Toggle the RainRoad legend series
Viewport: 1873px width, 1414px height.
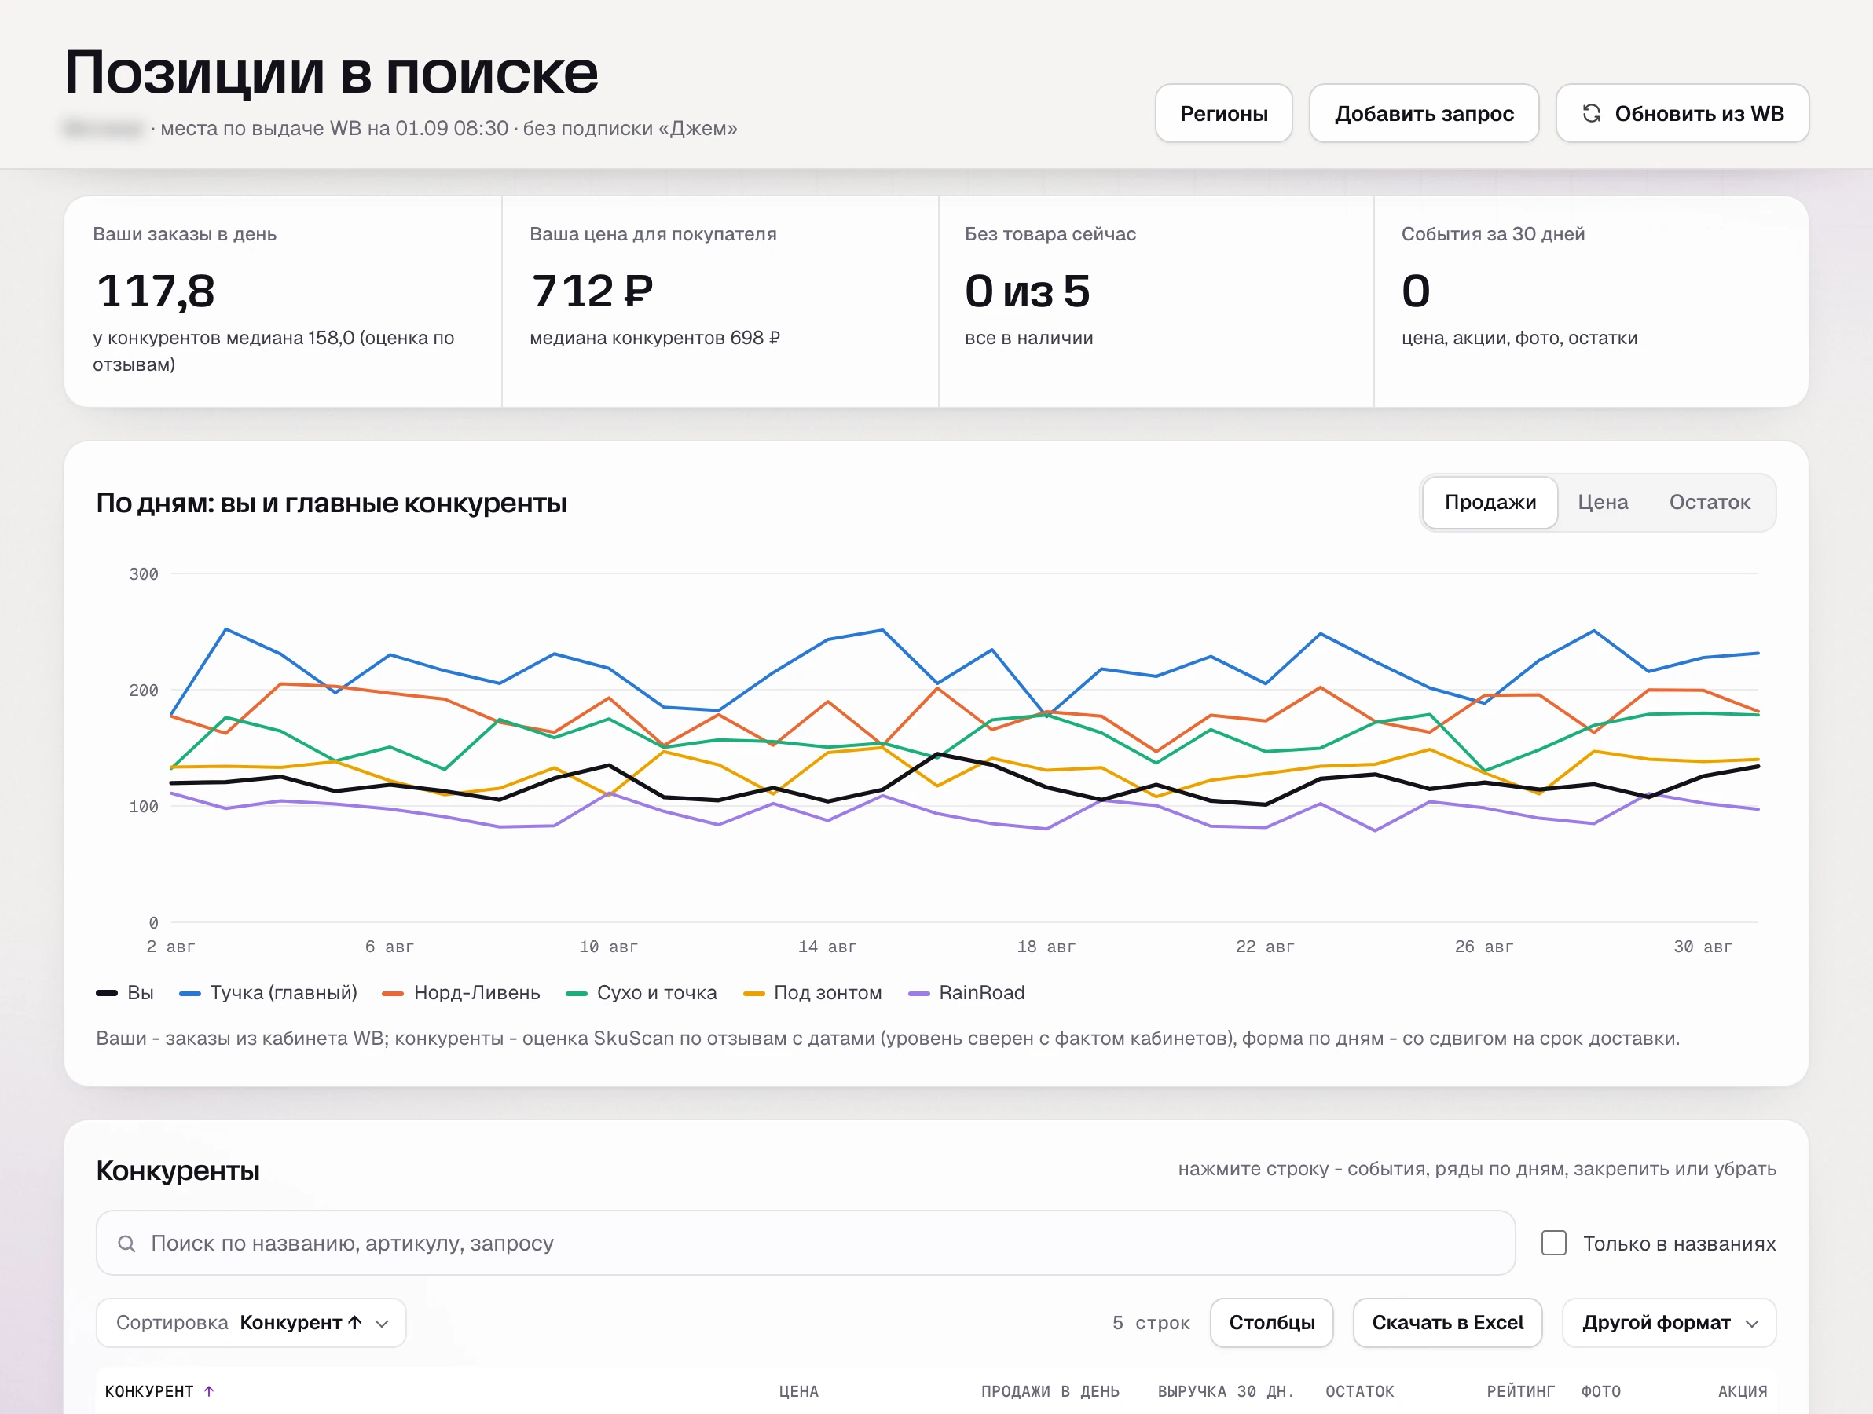point(967,992)
